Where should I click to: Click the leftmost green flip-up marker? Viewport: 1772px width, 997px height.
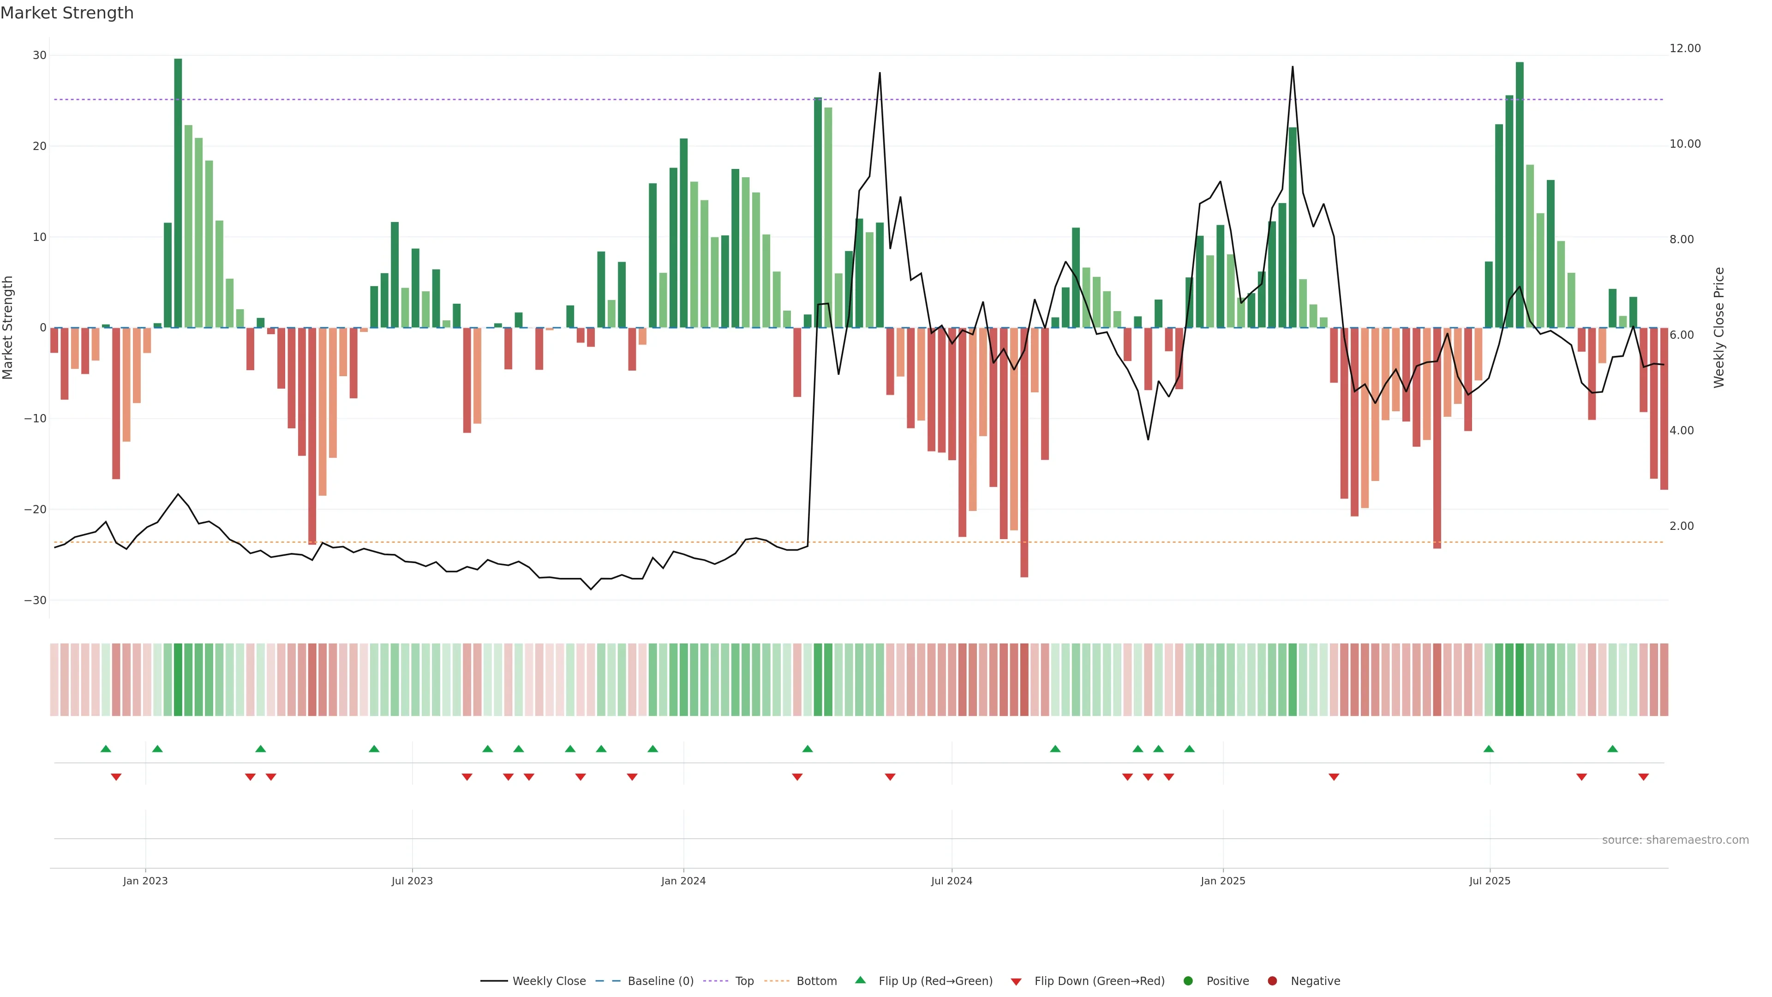(x=105, y=749)
